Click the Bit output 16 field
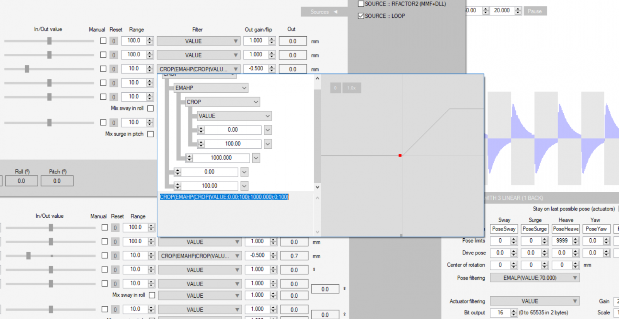 (x=500, y=313)
